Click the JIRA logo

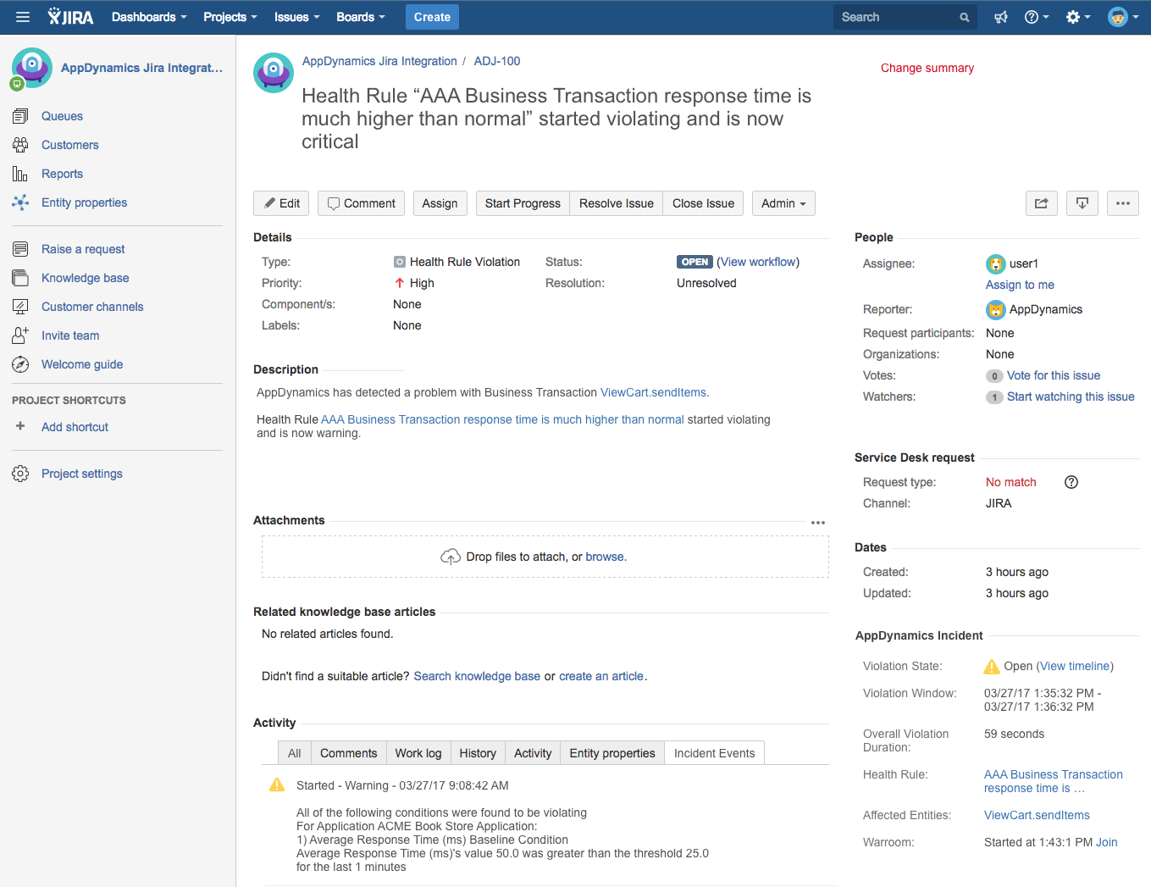(71, 16)
